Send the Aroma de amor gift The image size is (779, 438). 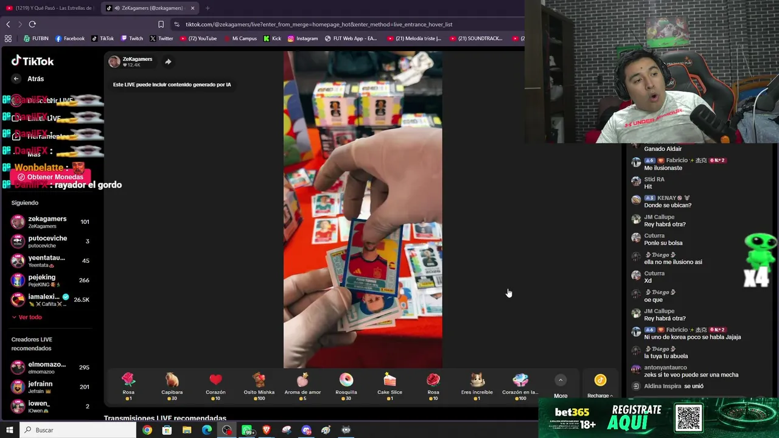tap(302, 386)
